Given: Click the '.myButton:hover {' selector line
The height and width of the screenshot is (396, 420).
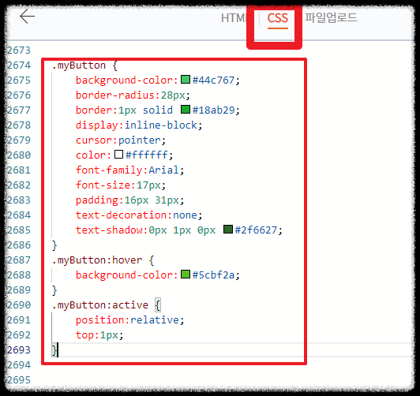Looking at the screenshot, I should pos(103,260).
